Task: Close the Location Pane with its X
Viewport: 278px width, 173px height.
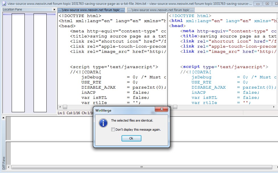Action: [x=54, y=10]
